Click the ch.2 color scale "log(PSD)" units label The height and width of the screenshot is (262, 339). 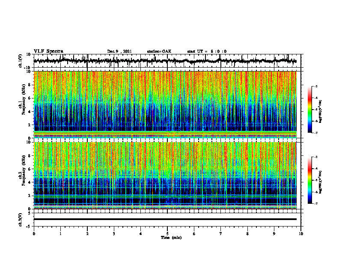321,182
